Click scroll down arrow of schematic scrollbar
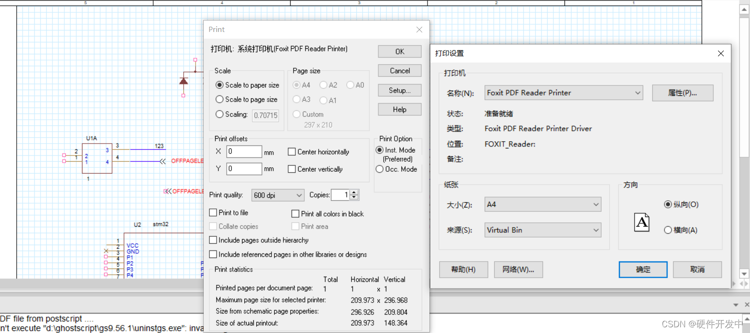Screen dimensions: 750x333 (x=744, y=274)
